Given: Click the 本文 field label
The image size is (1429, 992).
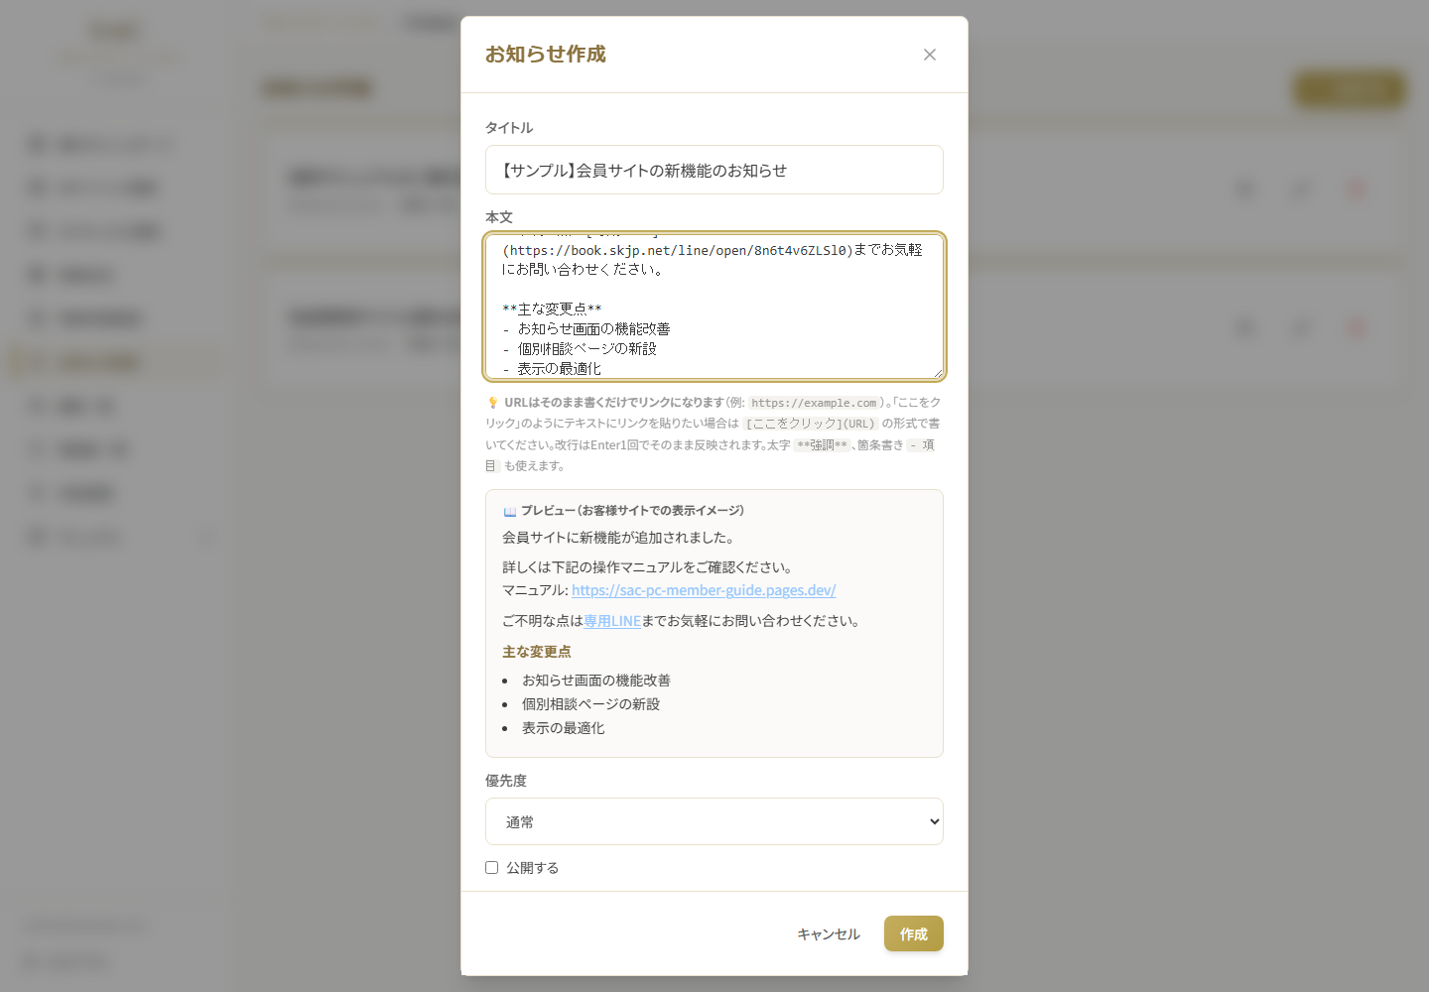Looking at the screenshot, I should [499, 217].
